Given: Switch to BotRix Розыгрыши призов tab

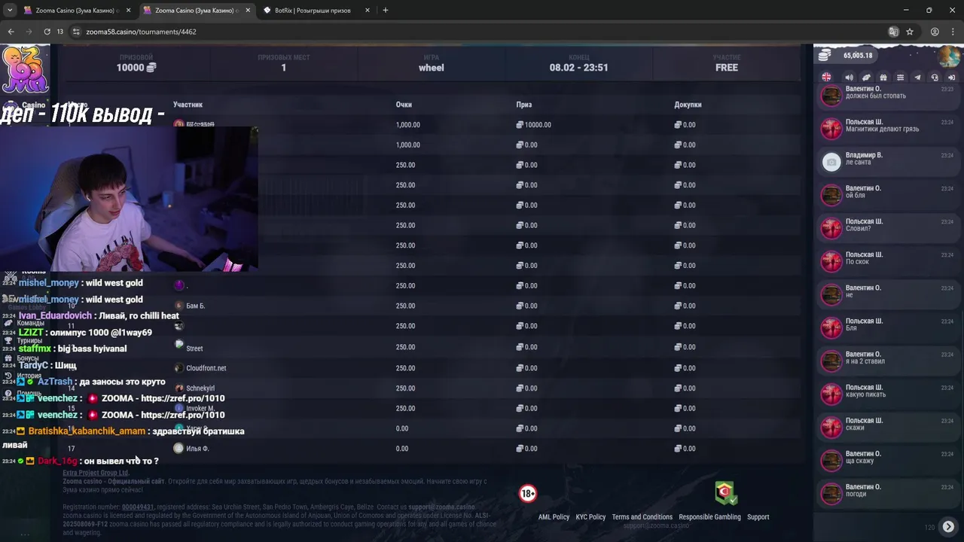Looking at the screenshot, I should tap(313, 11).
